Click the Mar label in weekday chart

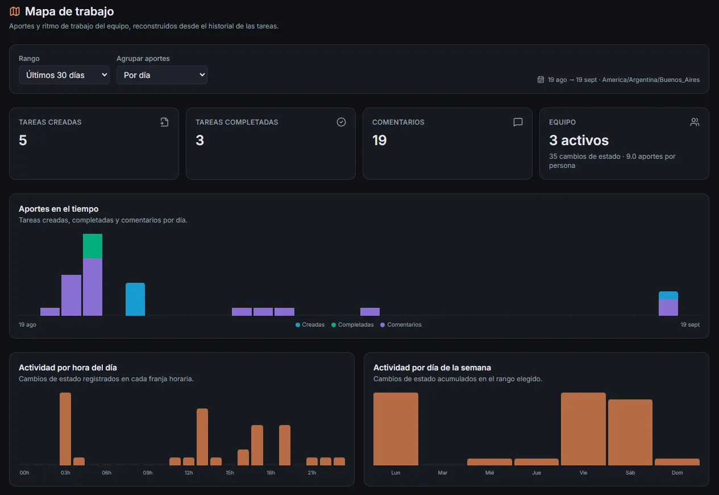[x=443, y=473]
